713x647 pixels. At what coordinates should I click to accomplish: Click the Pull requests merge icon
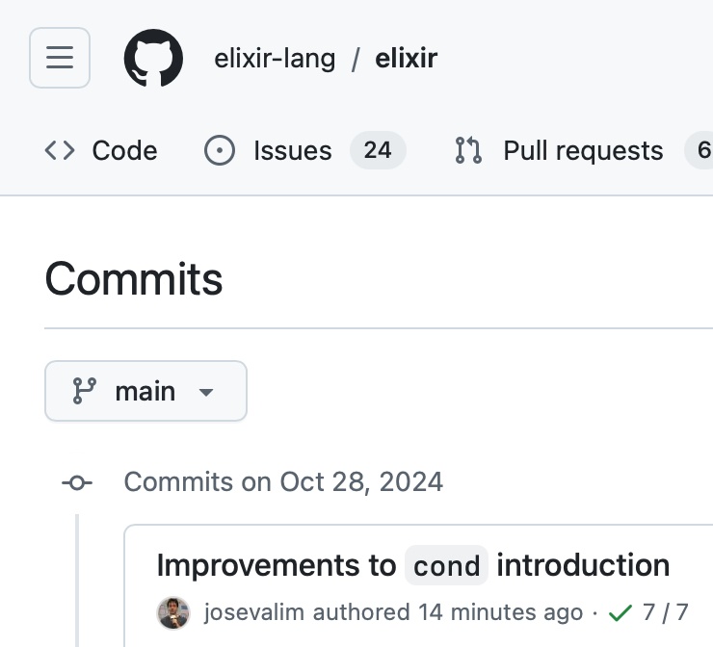coord(469,150)
